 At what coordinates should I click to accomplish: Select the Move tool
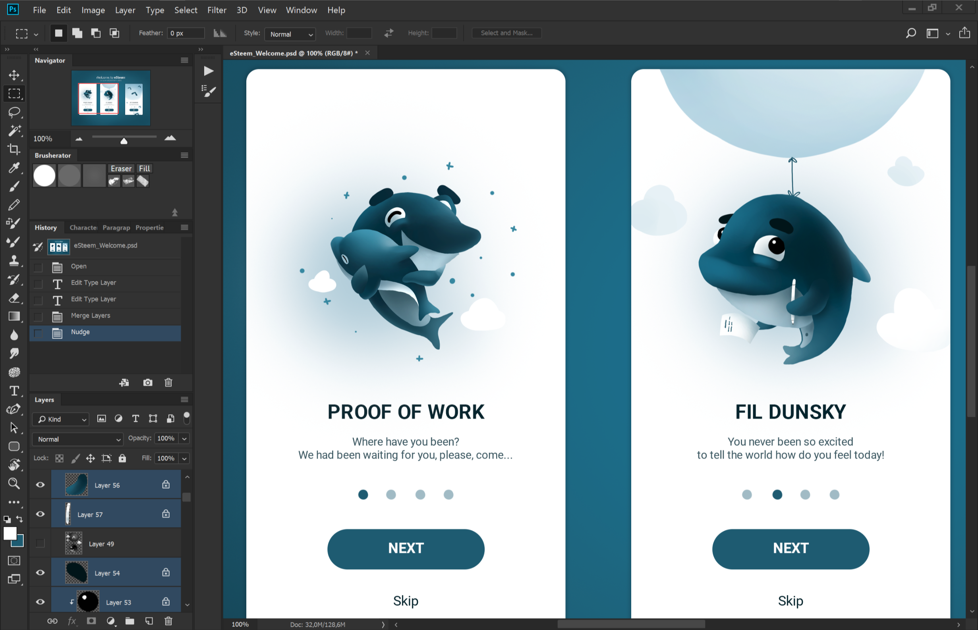tap(14, 75)
